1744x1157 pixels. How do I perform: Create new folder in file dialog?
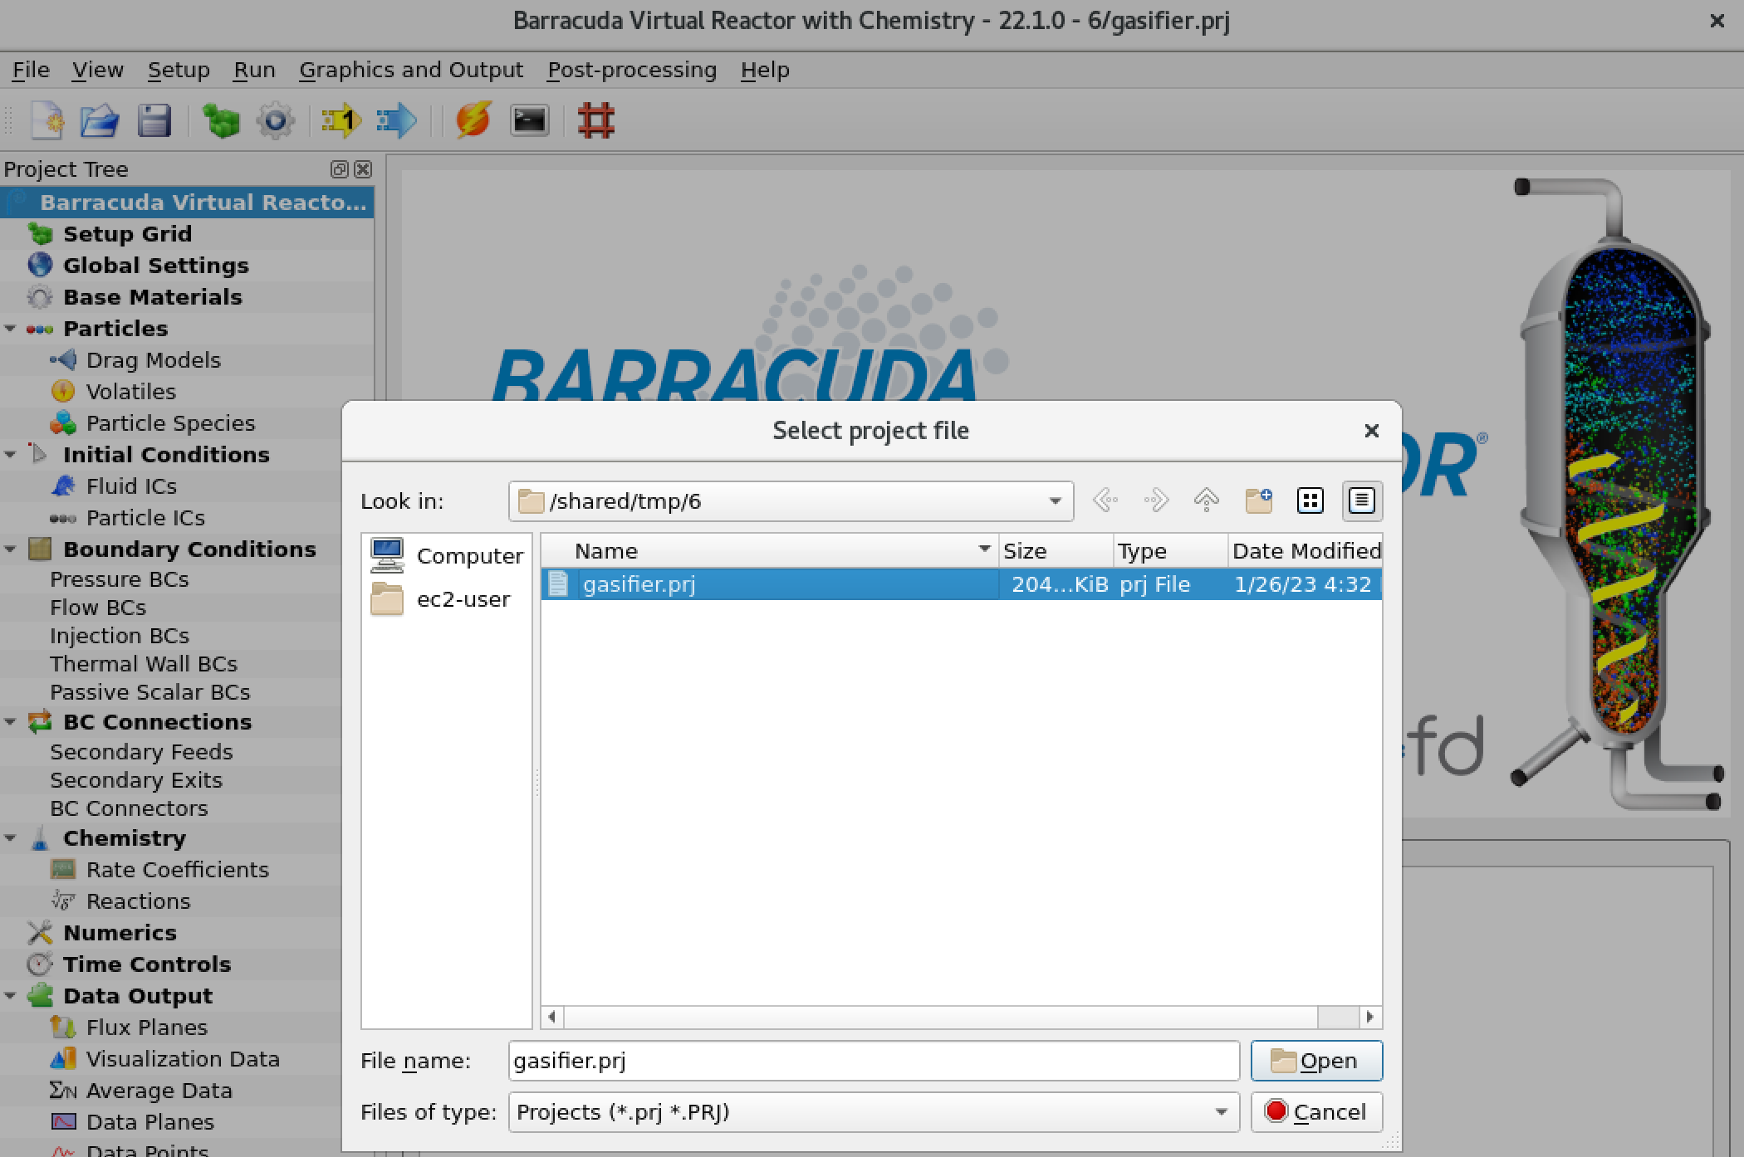point(1259,500)
